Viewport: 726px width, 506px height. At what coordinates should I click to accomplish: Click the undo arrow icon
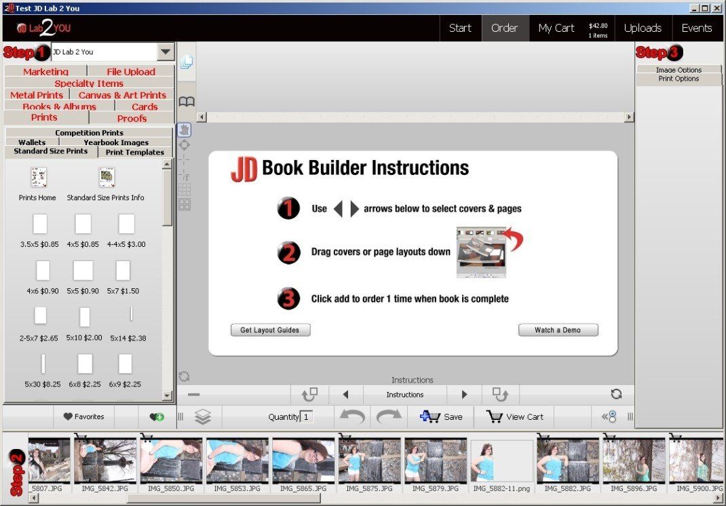352,416
